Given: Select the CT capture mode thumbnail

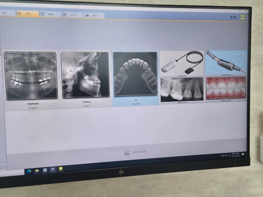Looking at the screenshot, I should (135, 78).
